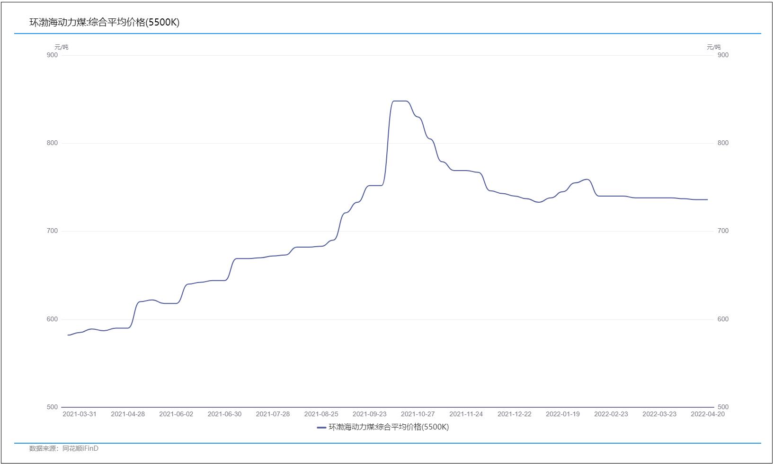Click the chart title 环渤海动力煤:综合平均价格(5500K)

click(104, 22)
